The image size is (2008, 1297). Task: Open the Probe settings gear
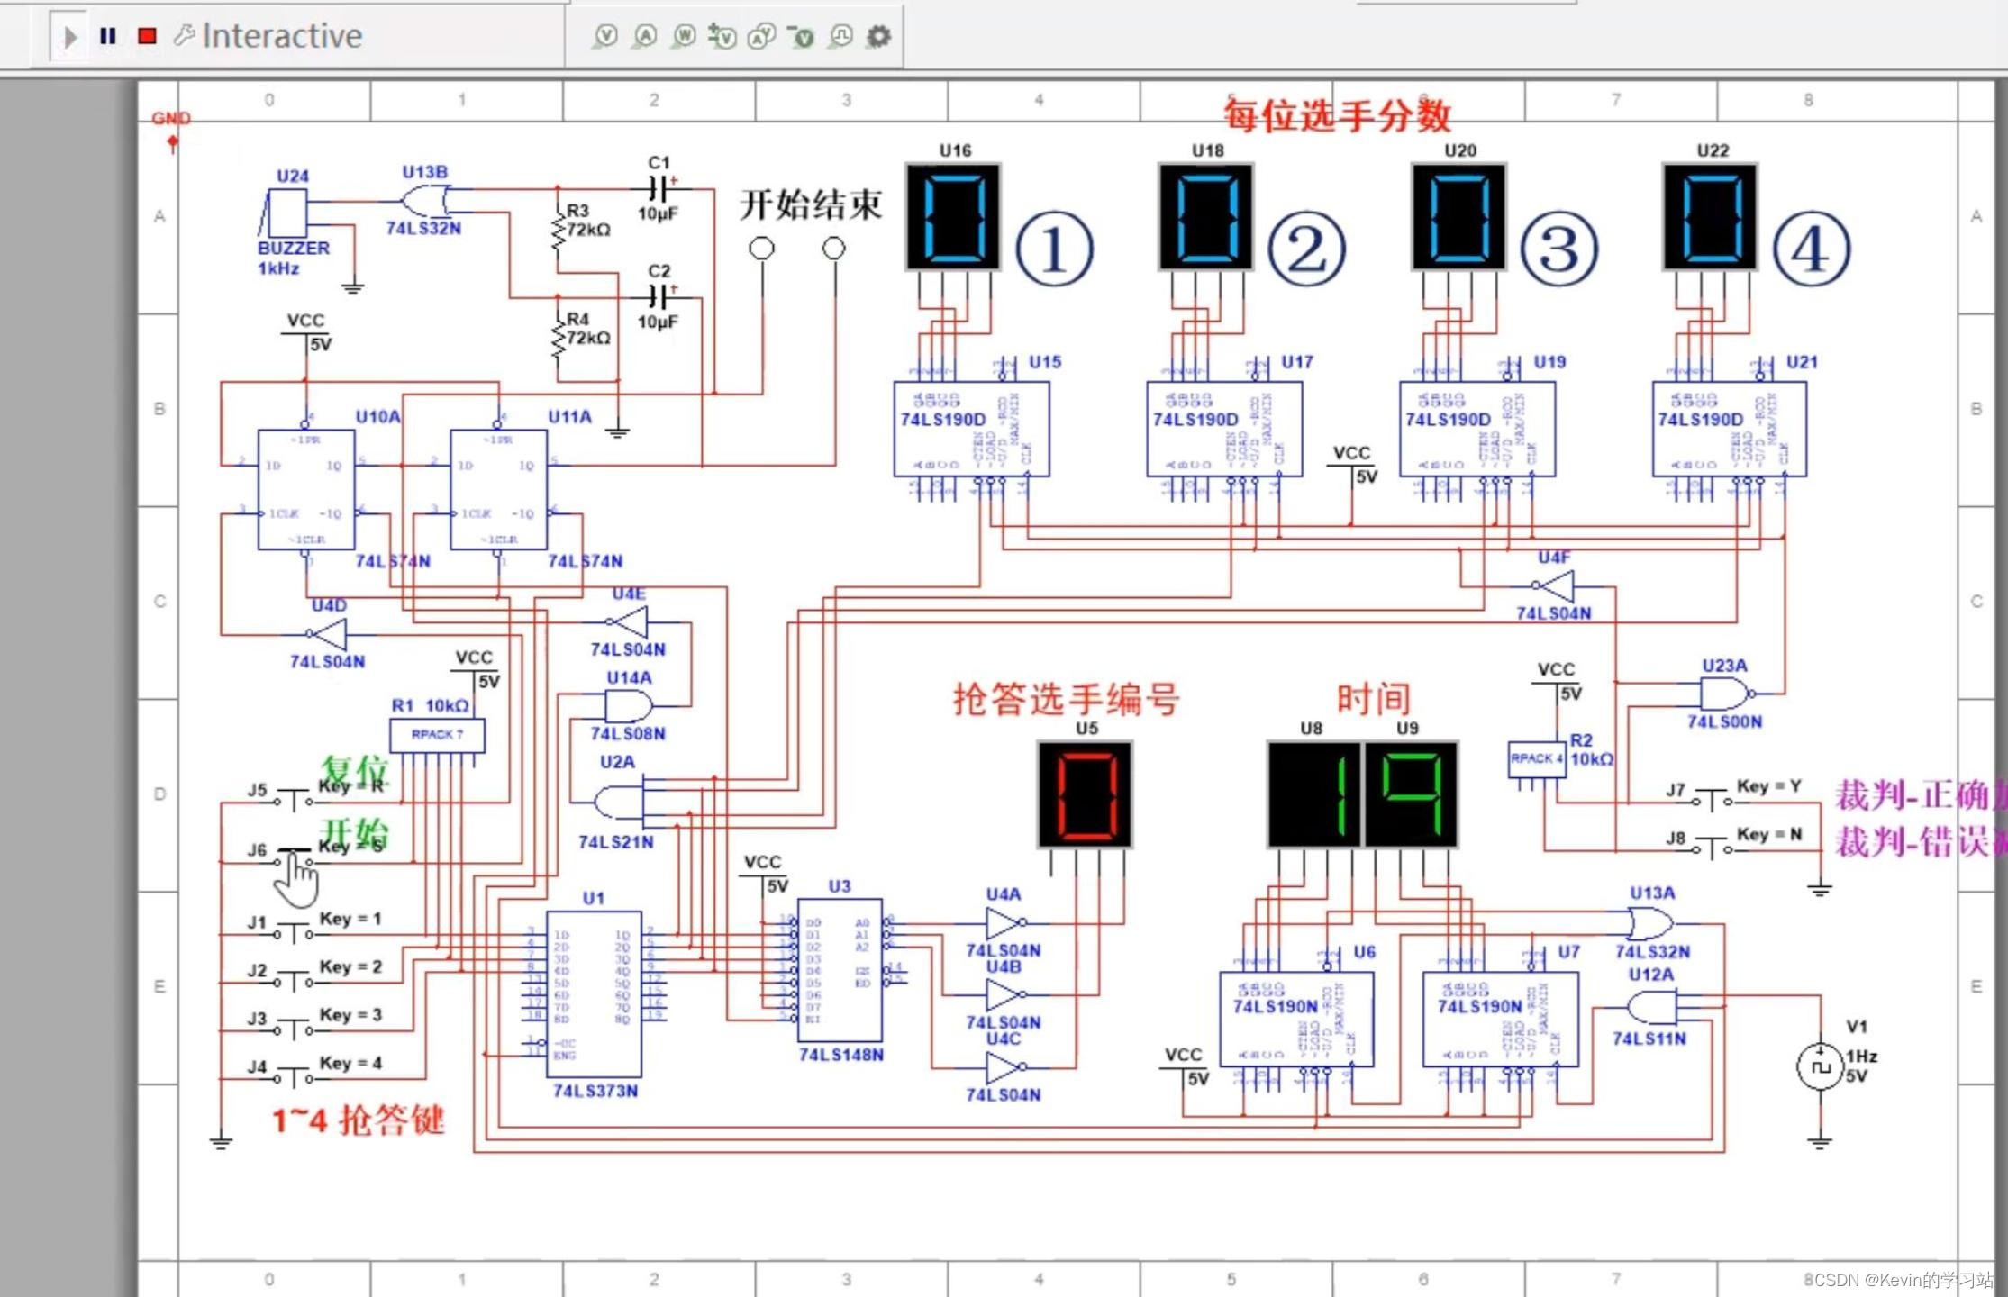point(878,36)
